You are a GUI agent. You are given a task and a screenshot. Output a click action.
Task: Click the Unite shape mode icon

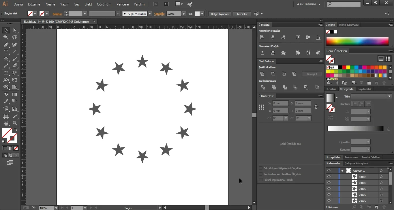tap(262, 74)
